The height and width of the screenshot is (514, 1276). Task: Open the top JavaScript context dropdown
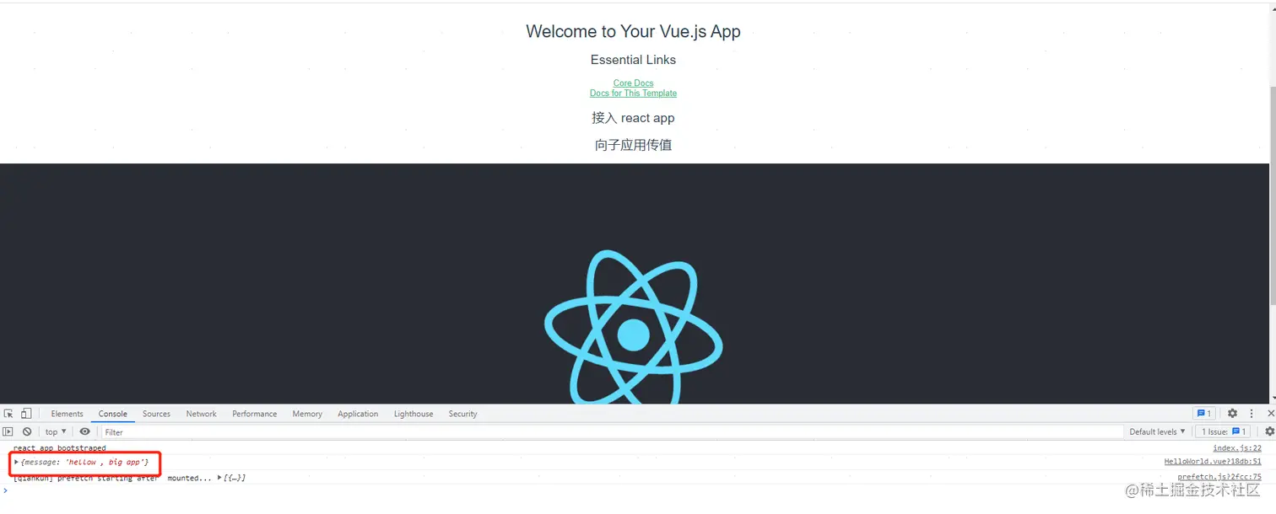click(x=56, y=431)
